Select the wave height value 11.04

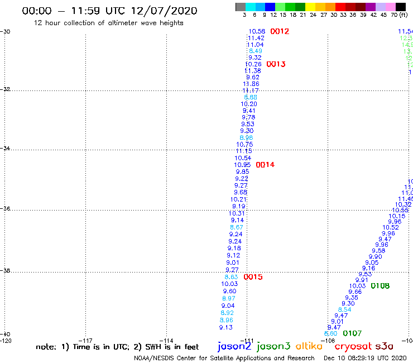point(255,45)
